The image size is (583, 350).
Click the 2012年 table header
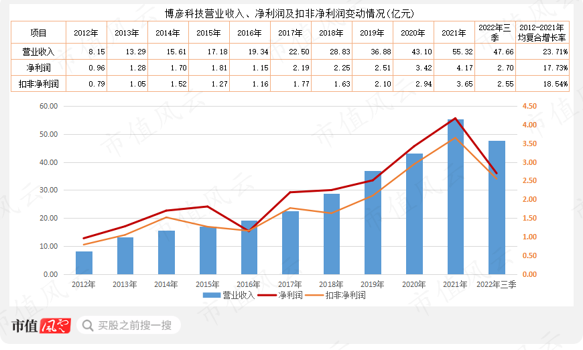86,33
